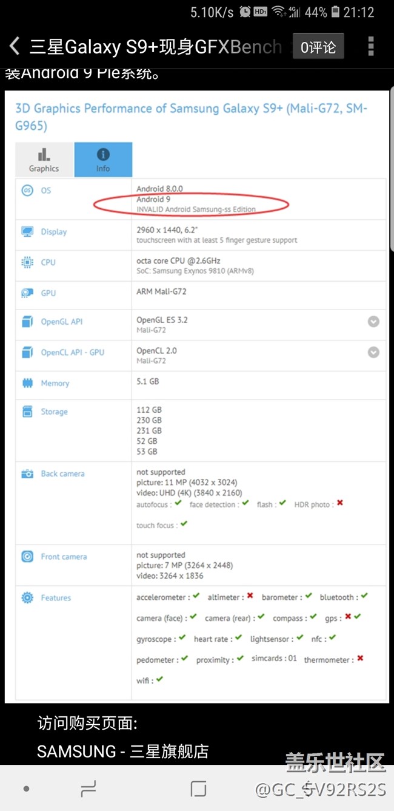
Task: Switch to the Graphics tab
Action: click(x=44, y=160)
